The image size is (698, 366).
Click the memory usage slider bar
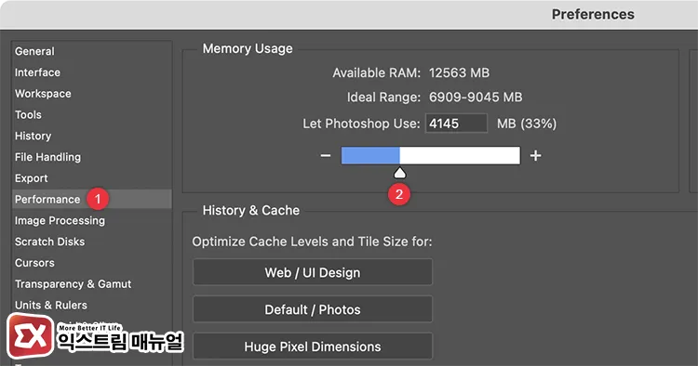pyautogui.click(x=431, y=155)
